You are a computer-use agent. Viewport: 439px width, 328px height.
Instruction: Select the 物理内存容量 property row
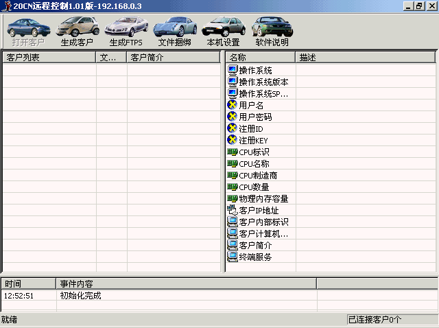click(x=263, y=198)
